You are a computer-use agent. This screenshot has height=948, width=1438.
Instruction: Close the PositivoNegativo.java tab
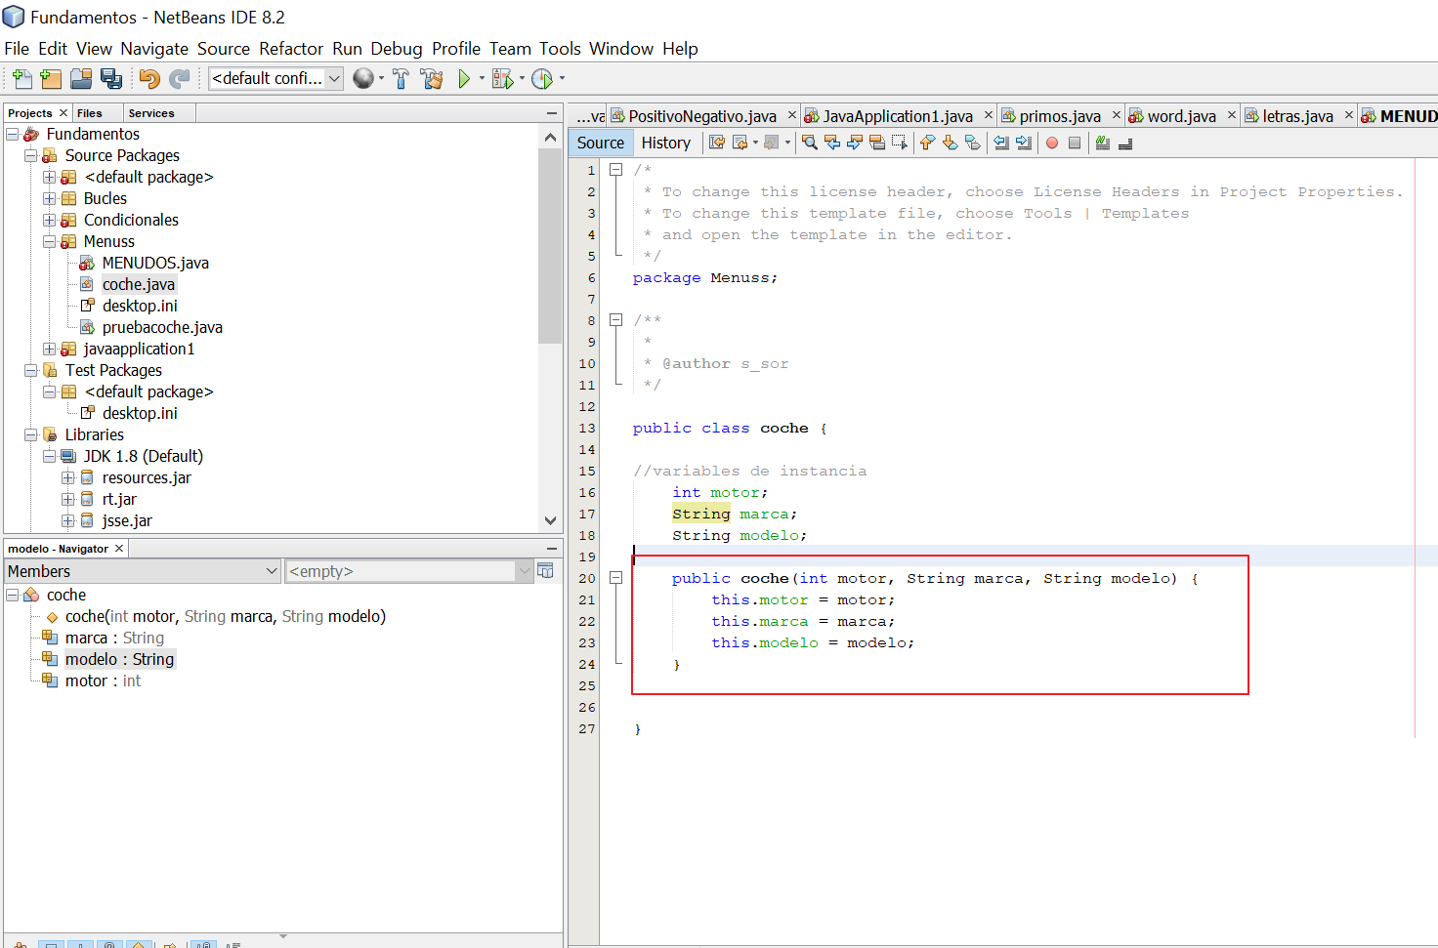792,115
